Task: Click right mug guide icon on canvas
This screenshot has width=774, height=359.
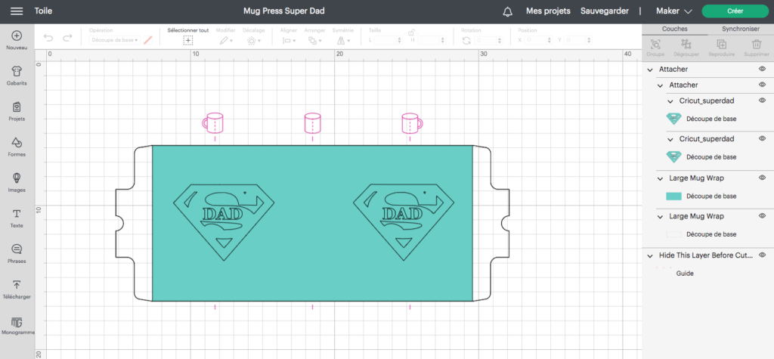Action: (x=412, y=123)
